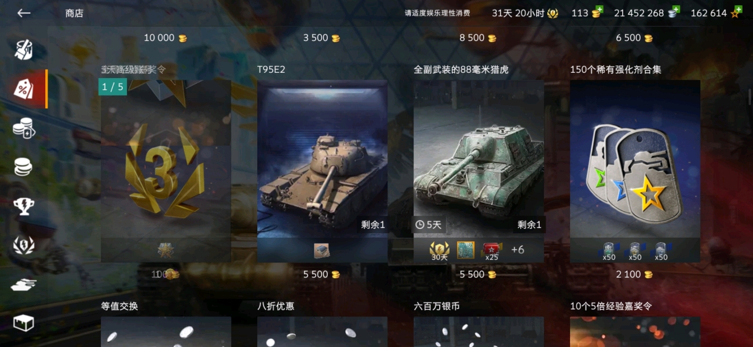Select the 3-day premium account offer
The width and height of the screenshot is (753, 347).
pos(166,171)
